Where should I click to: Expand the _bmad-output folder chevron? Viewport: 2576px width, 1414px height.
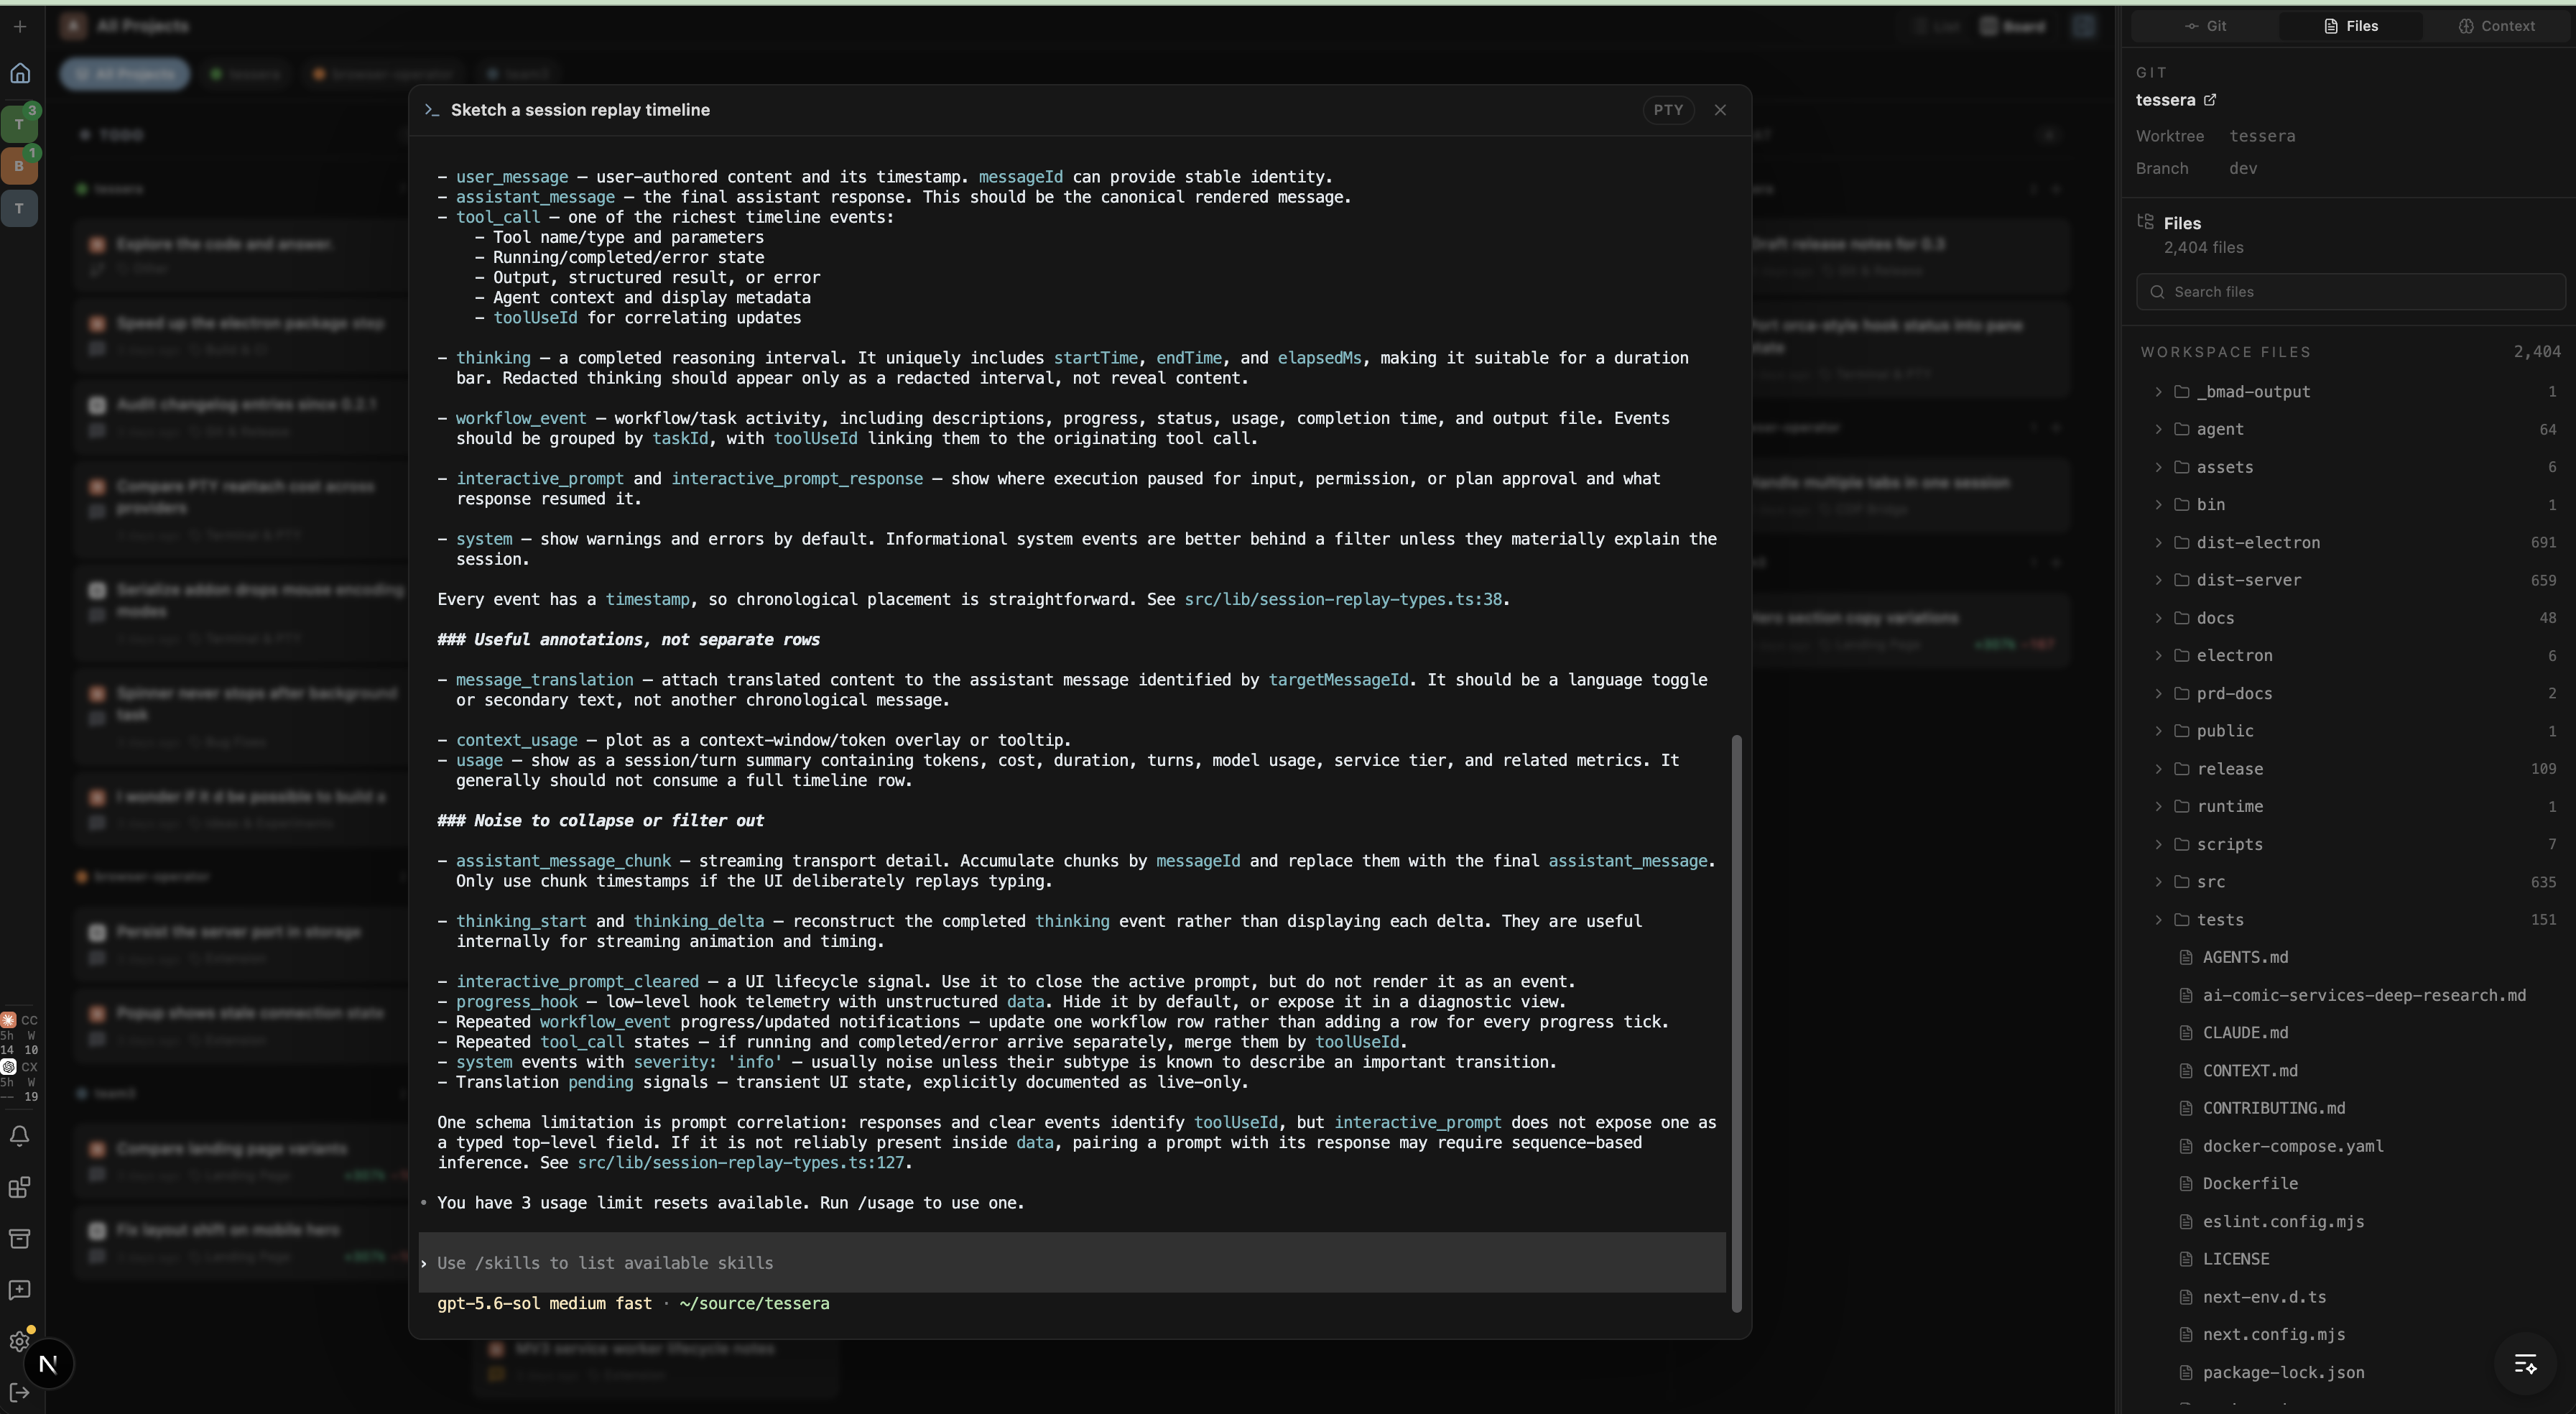(2158, 392)
